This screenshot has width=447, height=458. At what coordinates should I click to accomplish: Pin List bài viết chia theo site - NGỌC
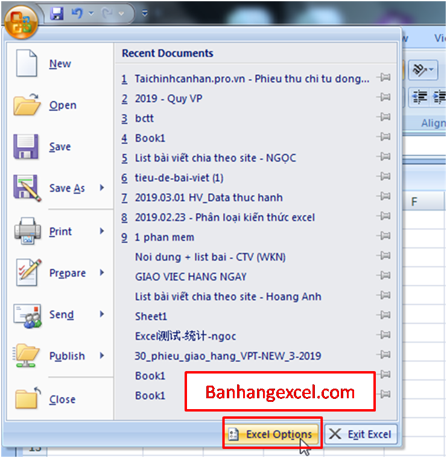pyautogui.click(x=384, y=156)
